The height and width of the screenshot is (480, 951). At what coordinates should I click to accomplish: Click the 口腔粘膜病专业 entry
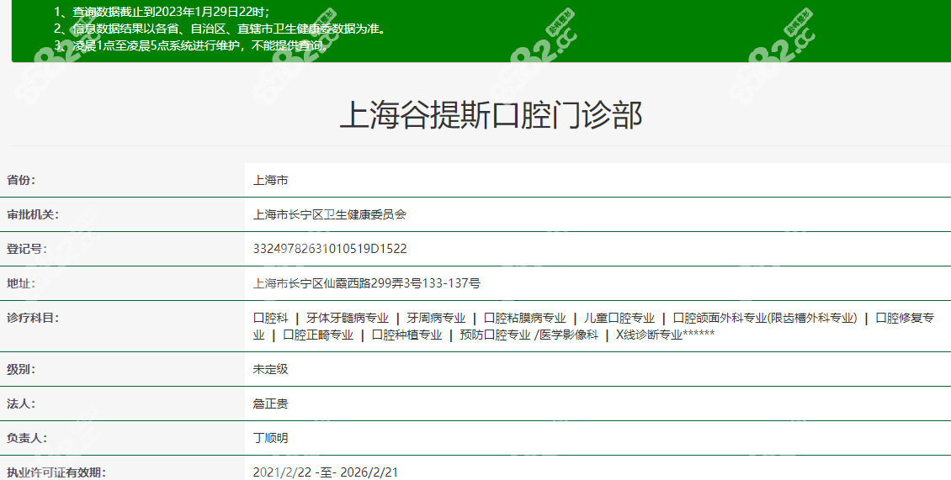[524, 319]
